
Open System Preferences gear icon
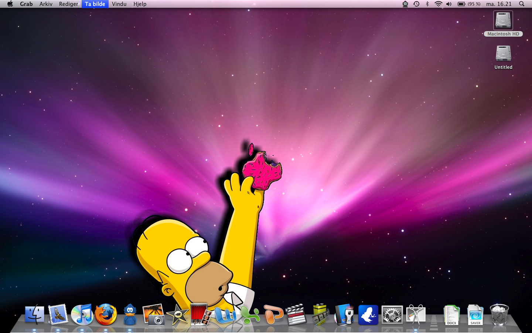click(392, 315)
